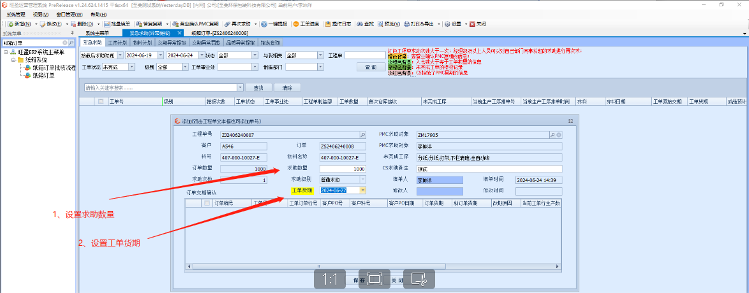
Task: Collapse the 旺盈ERP系统主菜单 tree node
Action: 6,52
